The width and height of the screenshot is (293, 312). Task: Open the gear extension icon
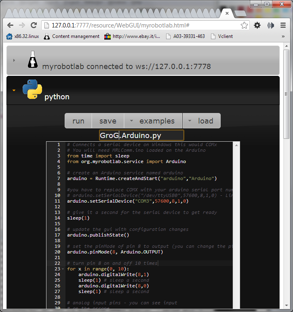coord(257,25)
